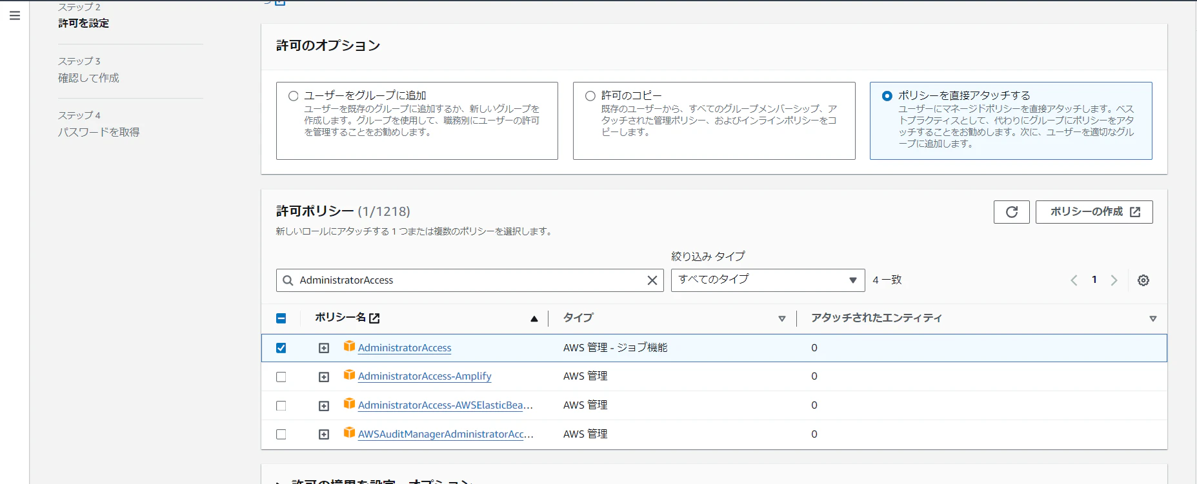Viewport: 1197px width, 484px height.
Task: Sort by アタッチされたエンティティ column arrow
Action: [x=1153, y=318]
